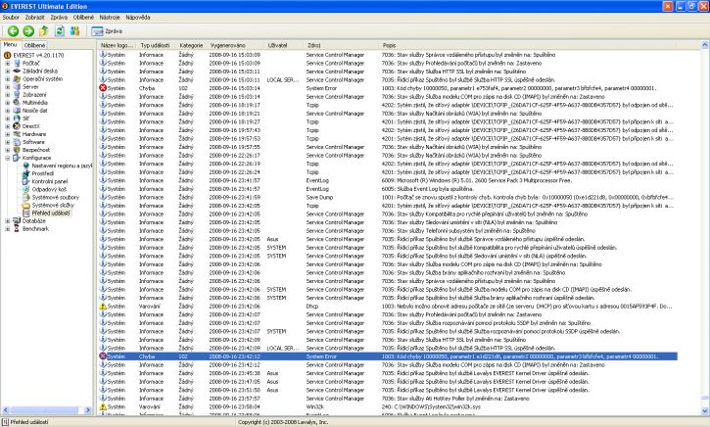Image resolution: width=710 pixels, height=427 pixels.
Task: Sort by Zdroj column header
Action: click(x=342, y=45)
